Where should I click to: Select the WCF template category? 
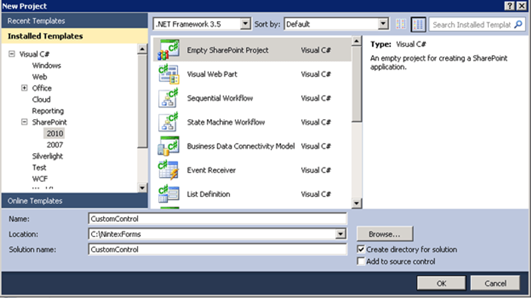coord(40,179)
